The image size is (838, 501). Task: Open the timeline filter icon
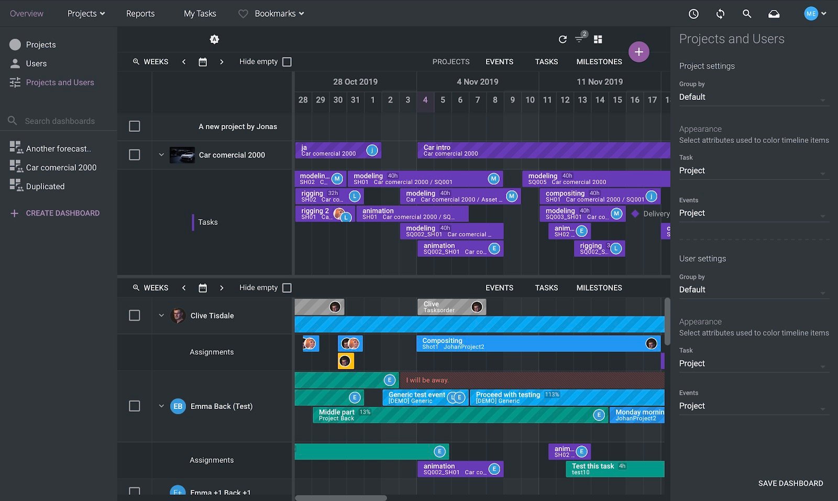[579, 39]
